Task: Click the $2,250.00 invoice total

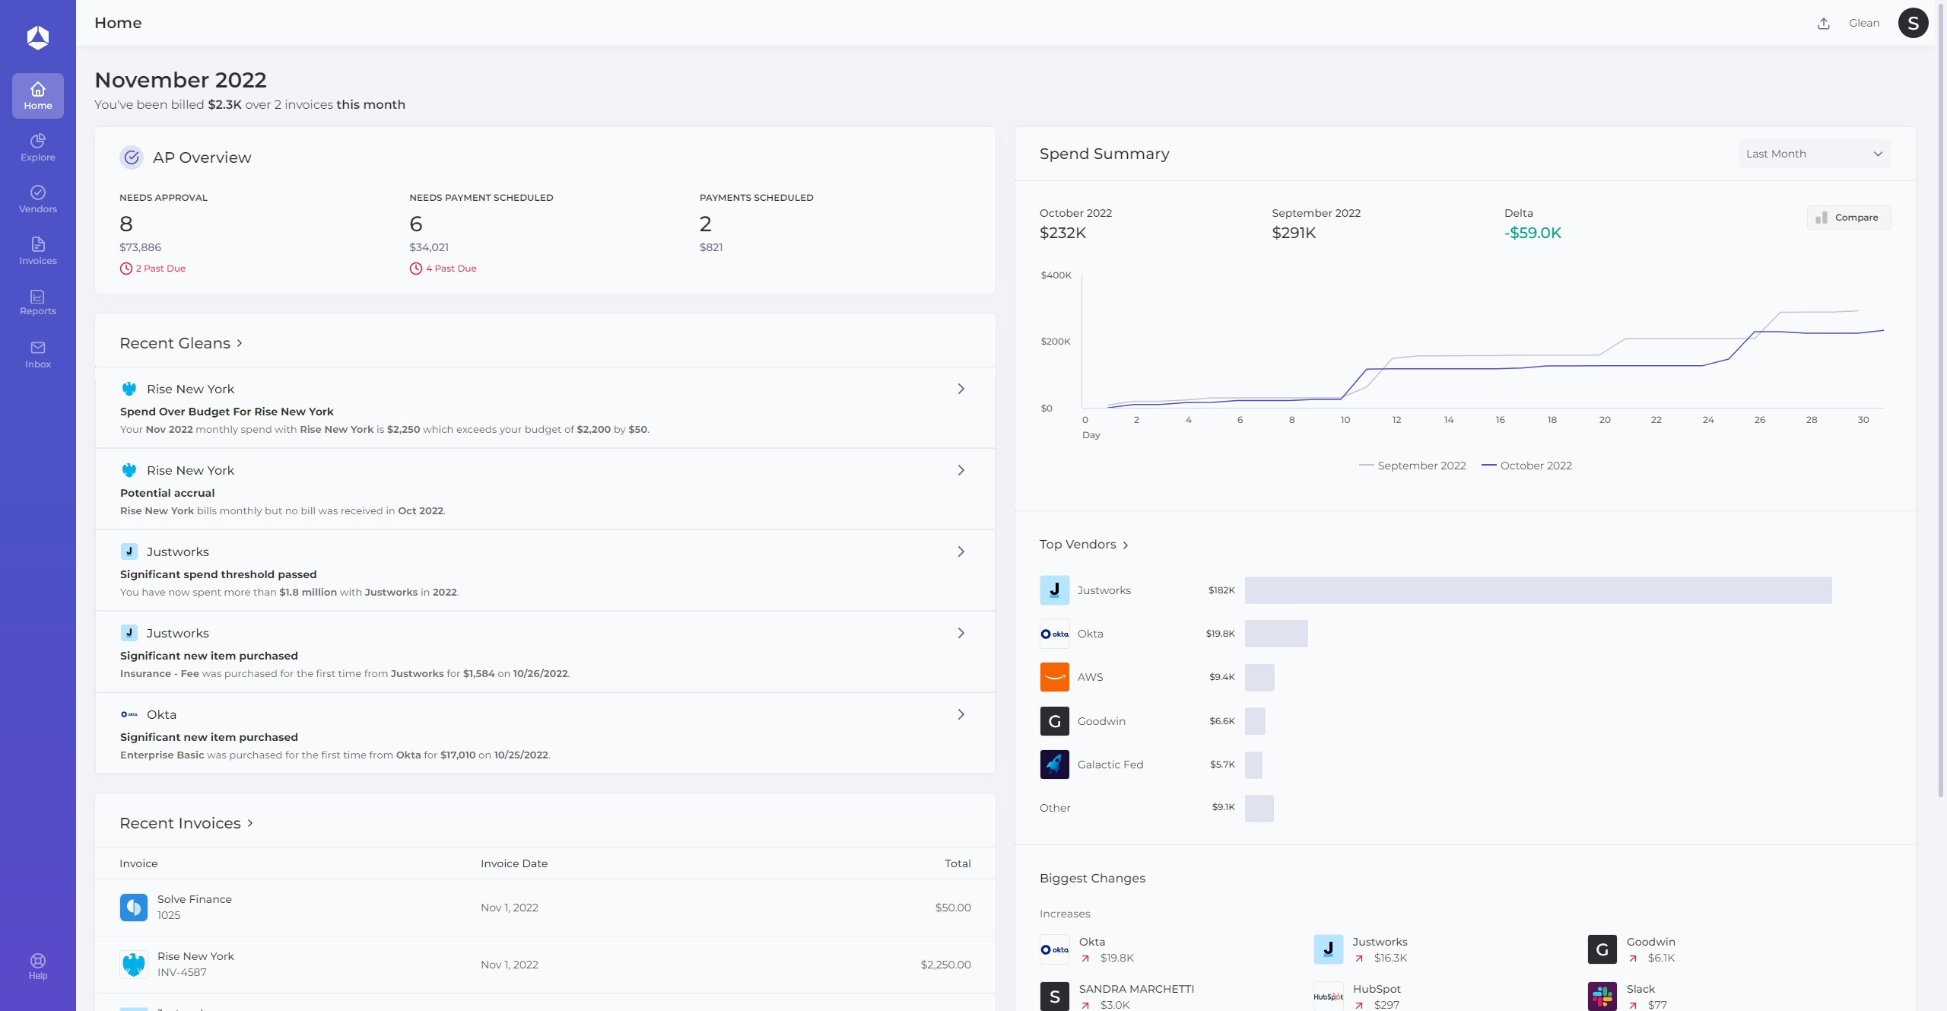Action: click(945, 965)
